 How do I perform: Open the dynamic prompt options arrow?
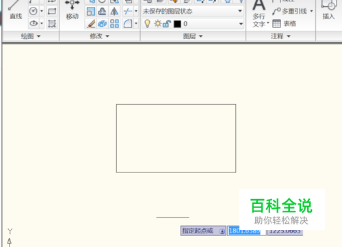click(222, 231)
